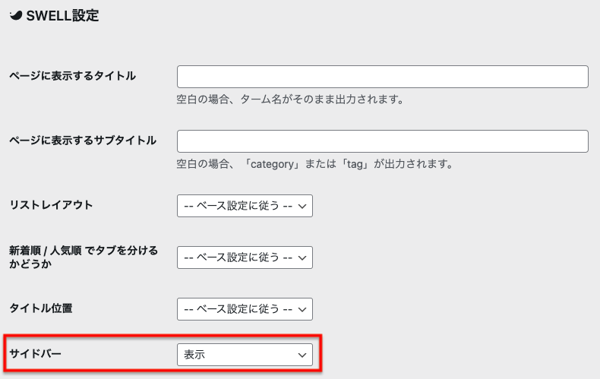Image resolution: width=600 pixels, height=379 pixels.
Task: Focus the ページに表示するタイトル text field
Action: click(382, 77)
